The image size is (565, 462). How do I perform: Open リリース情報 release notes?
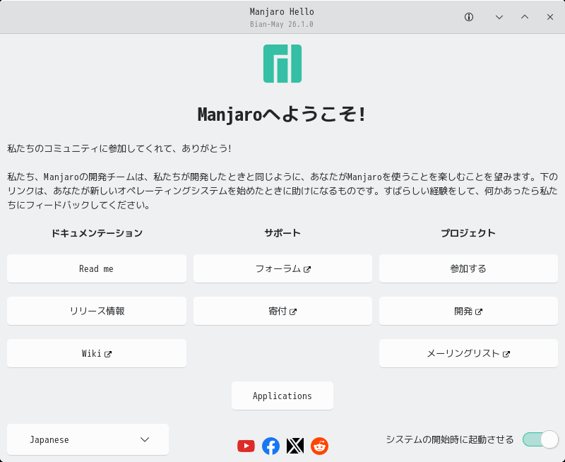97,311
